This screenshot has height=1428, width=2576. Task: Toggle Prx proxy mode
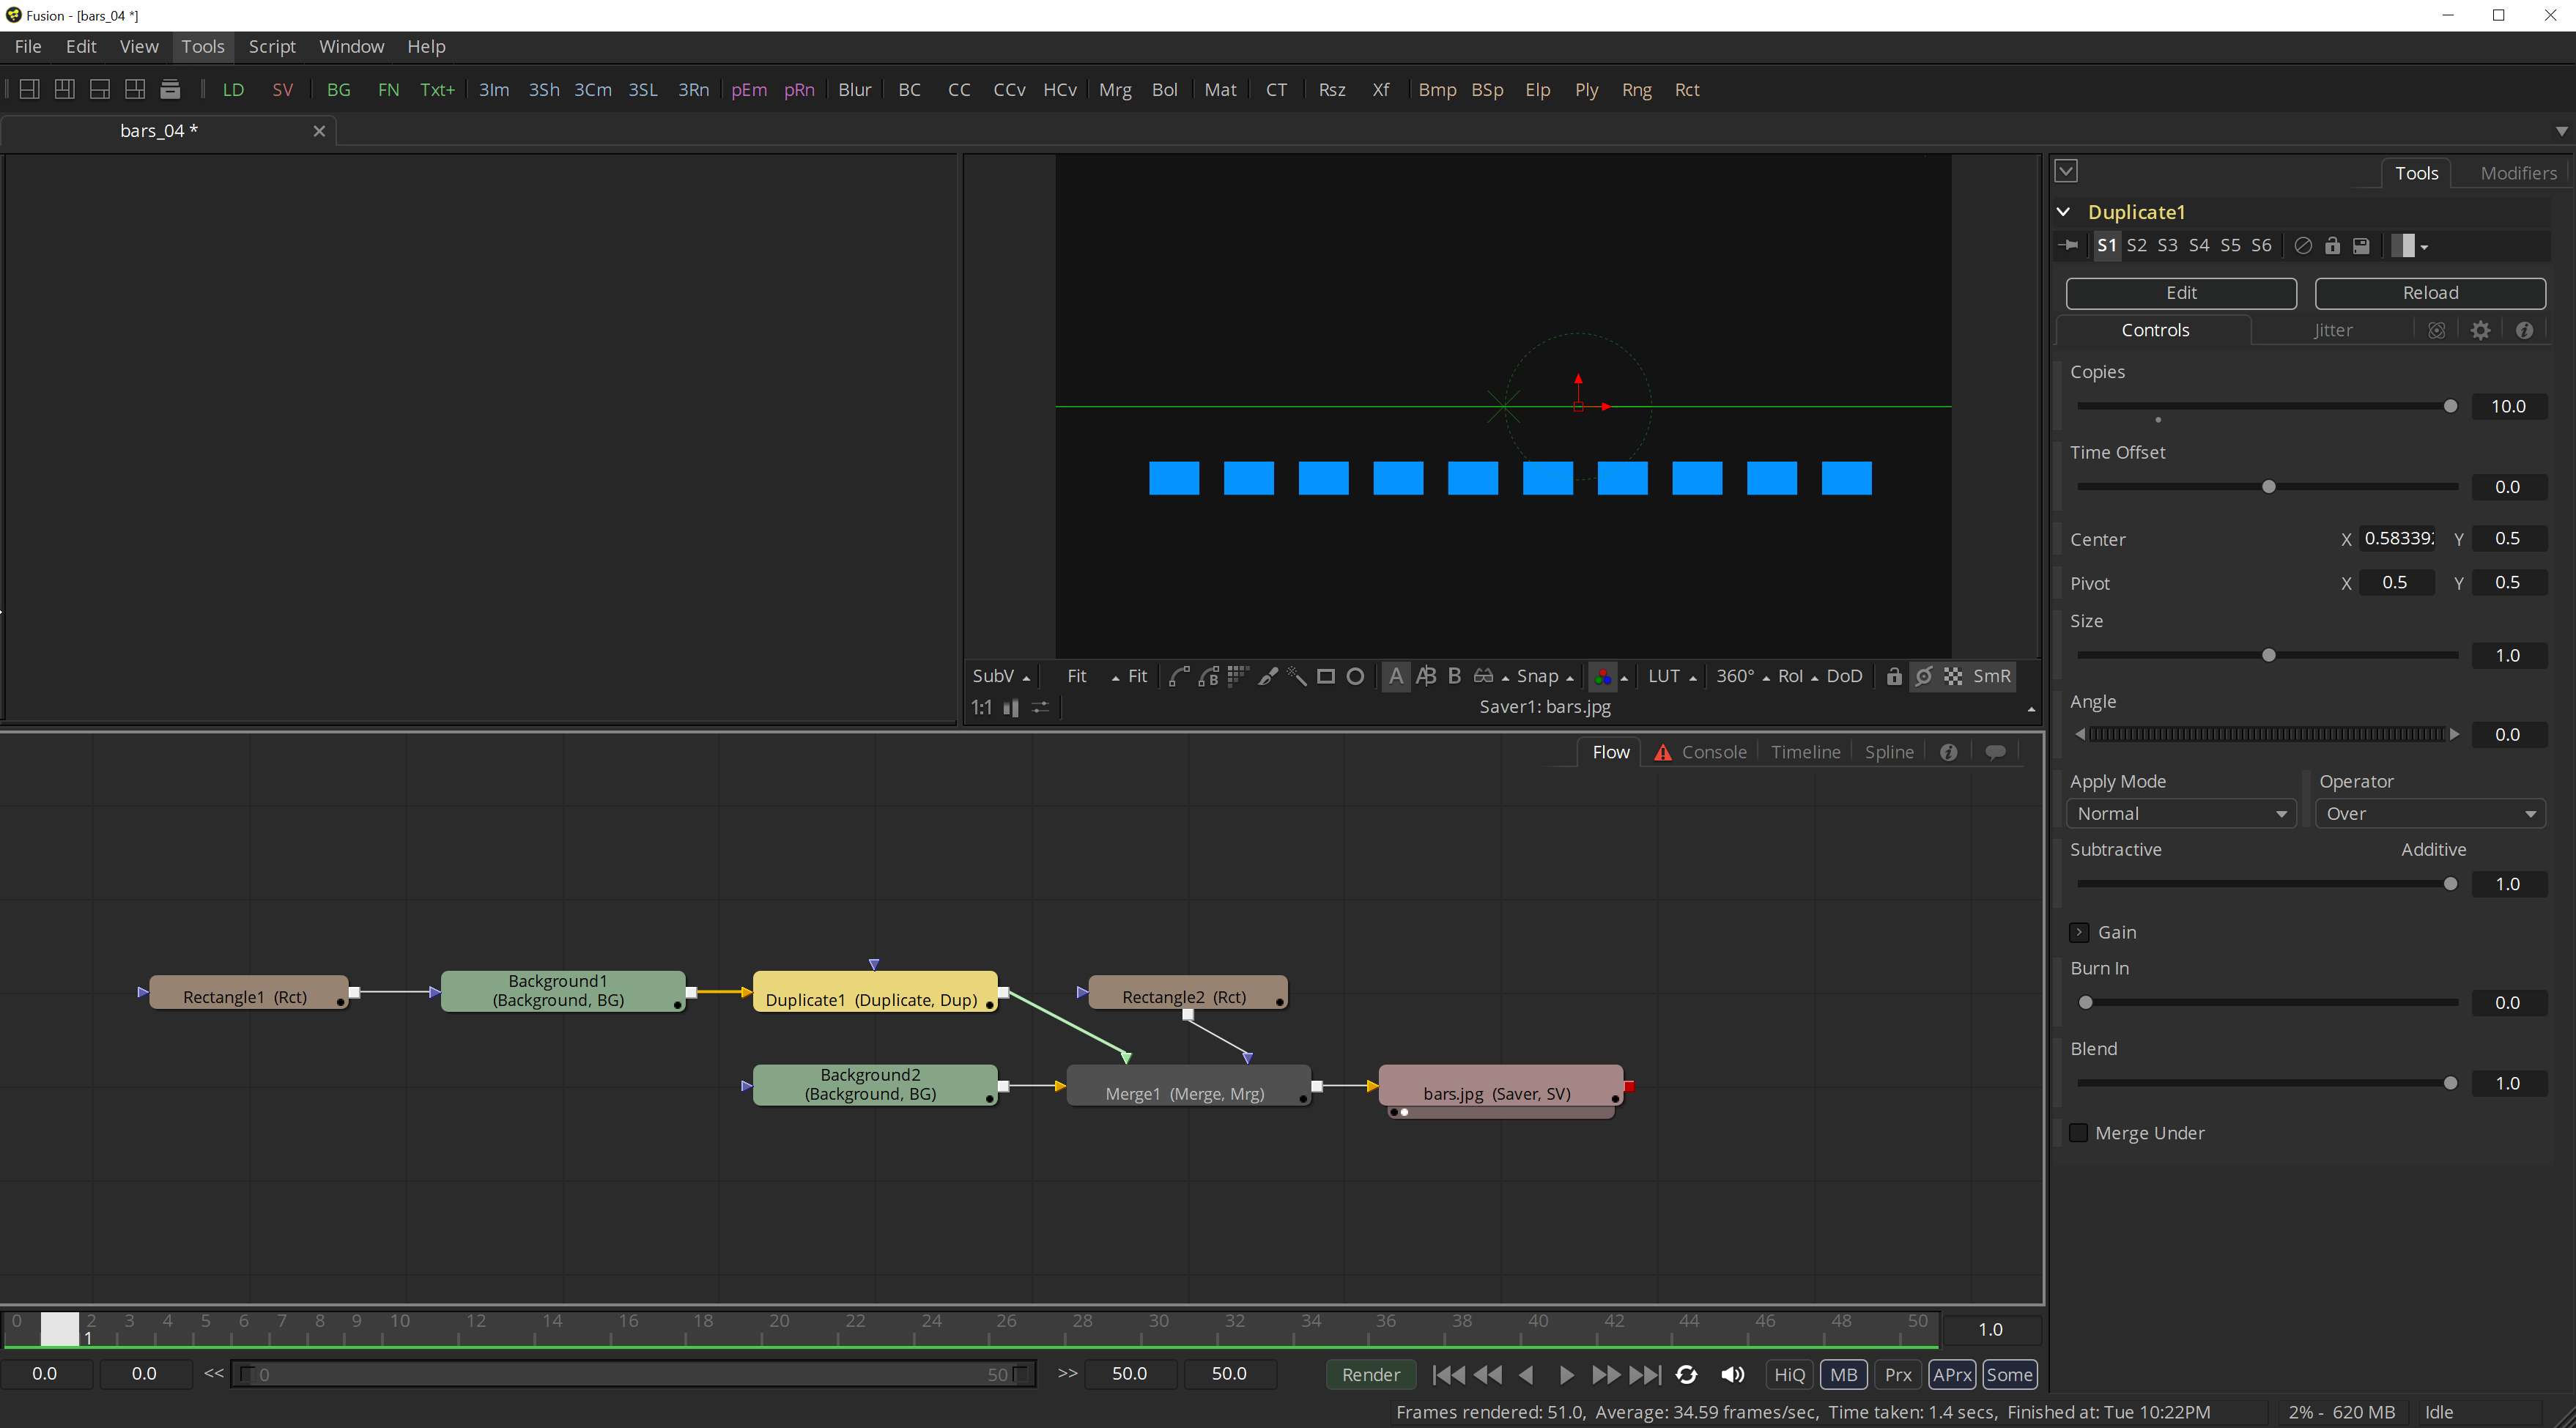point(1897,1374)
